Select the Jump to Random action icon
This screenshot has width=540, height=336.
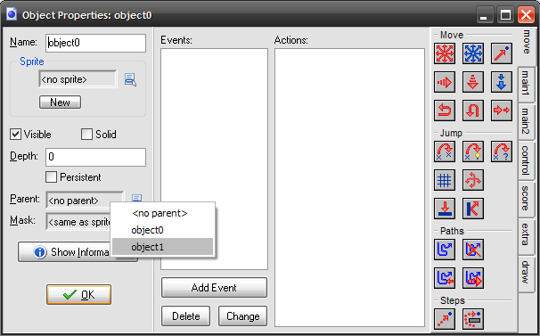pyautogui.click(x=502, y=152)
